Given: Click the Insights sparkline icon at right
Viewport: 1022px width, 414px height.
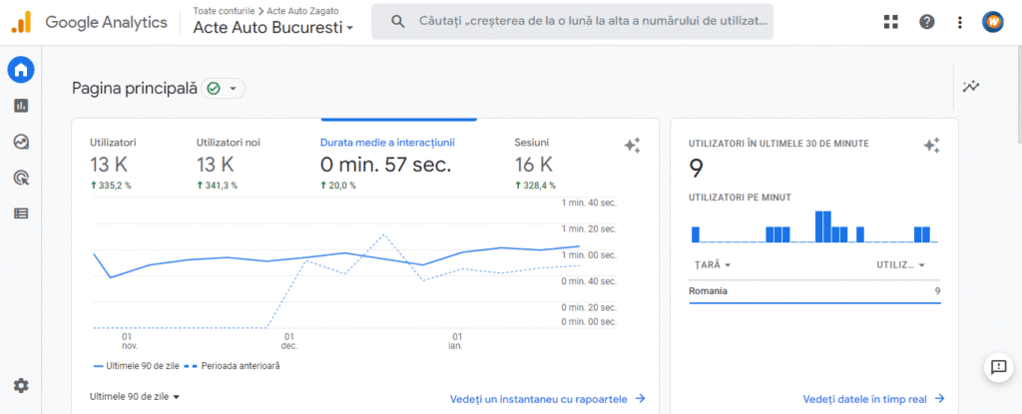Looking at the screenshot, I should pos(971,86).
